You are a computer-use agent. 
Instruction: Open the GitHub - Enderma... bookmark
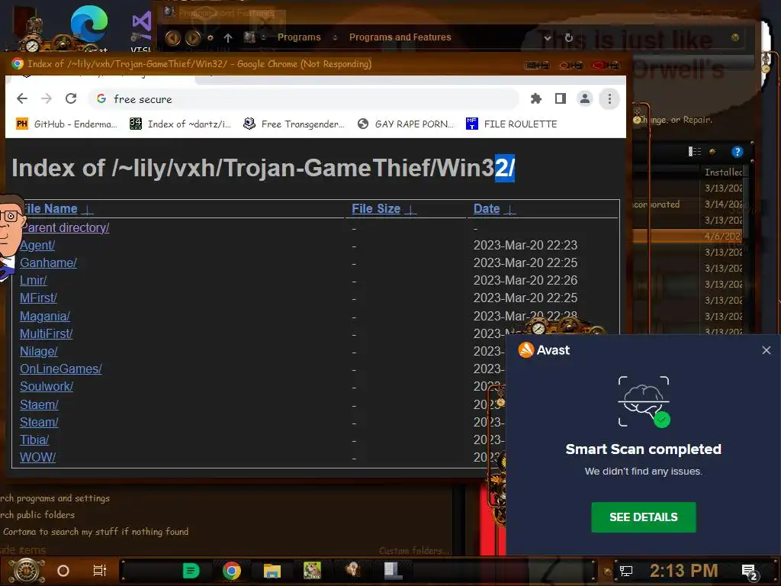(67, 124)
